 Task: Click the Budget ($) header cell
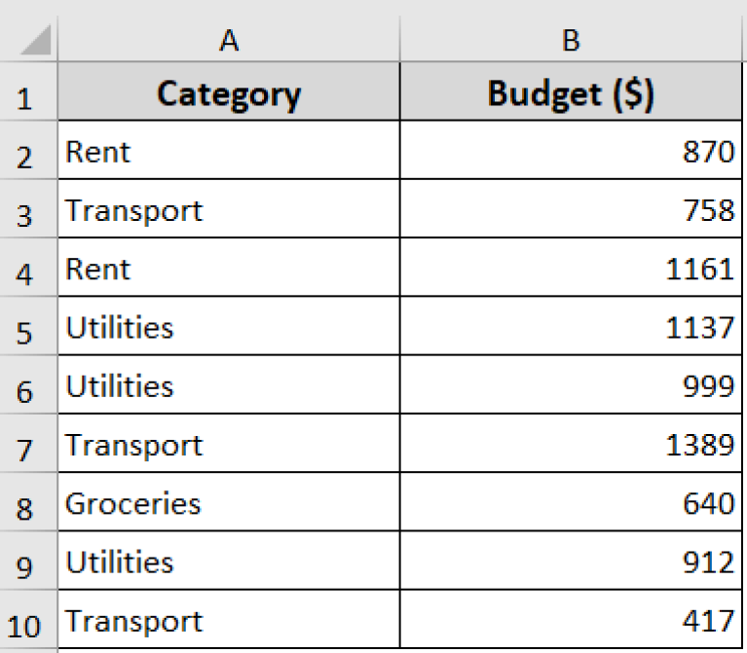click(571, 94)
